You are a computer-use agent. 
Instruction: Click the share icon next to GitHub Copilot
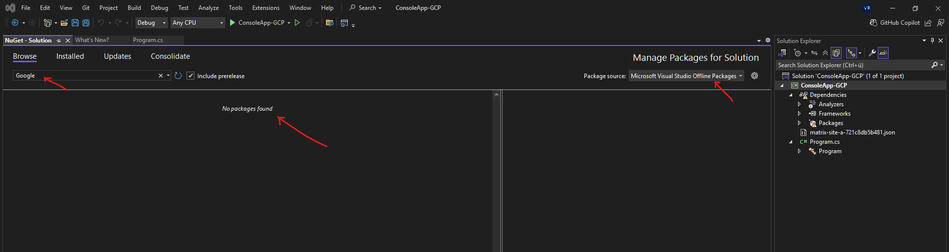click(928, 23)
